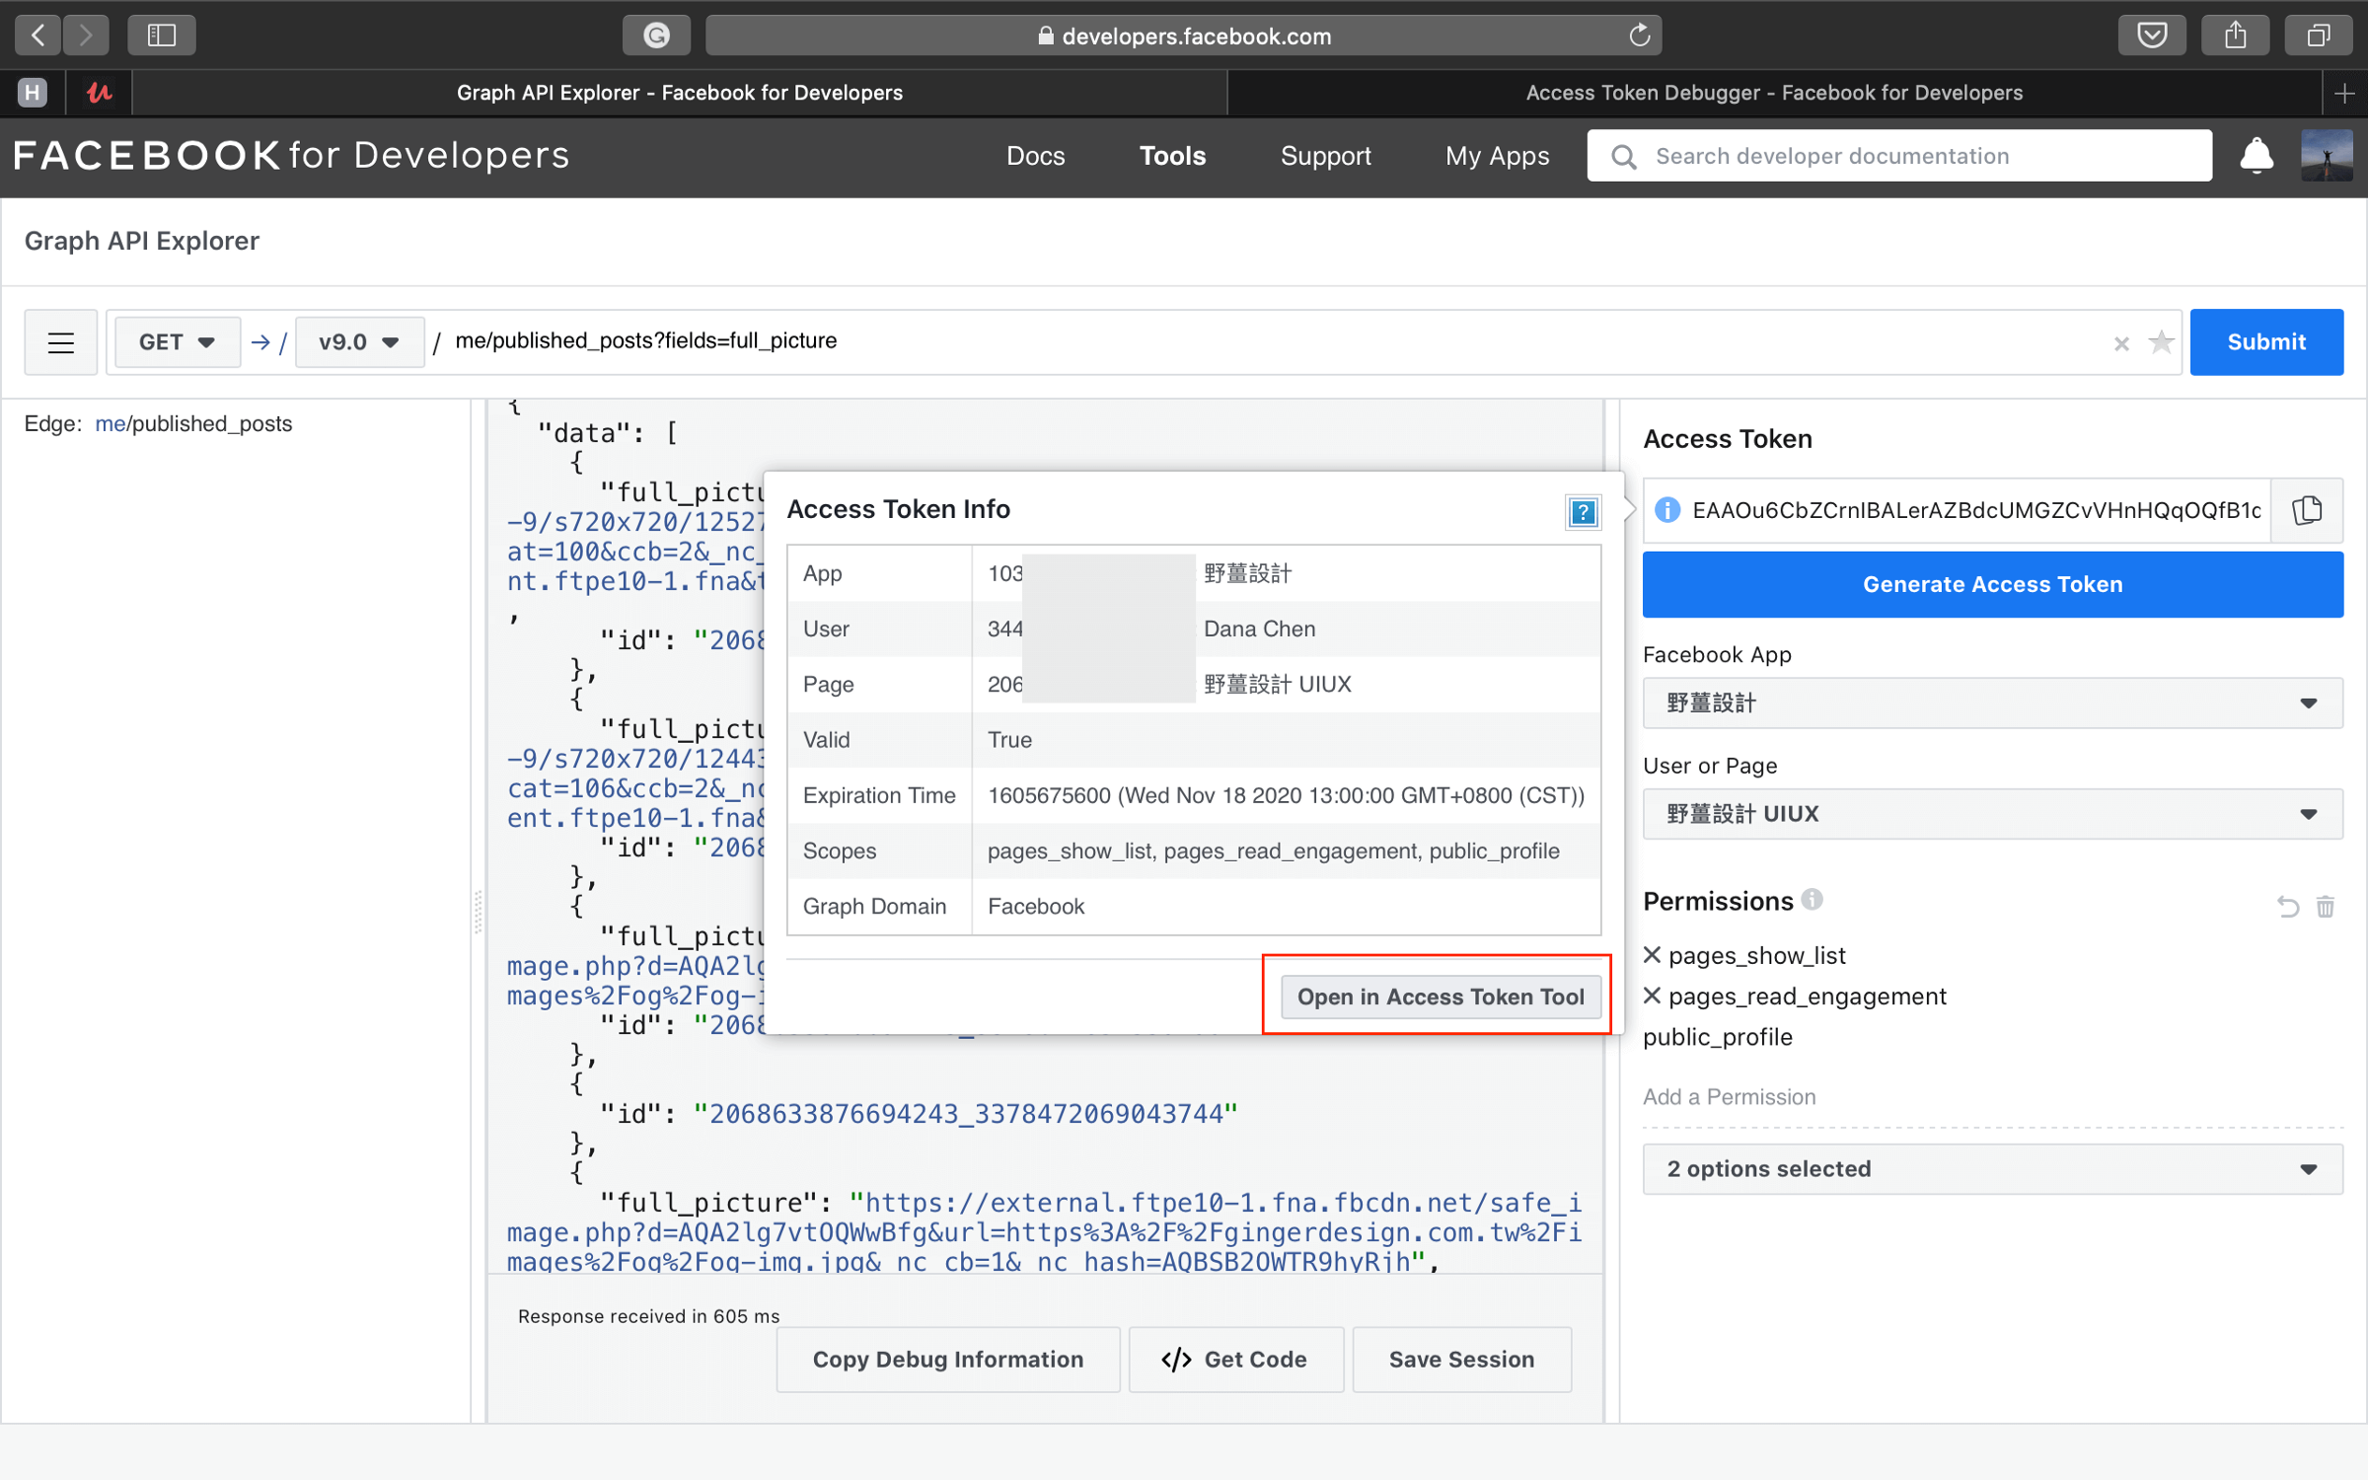Open the GET method dropdown
The width and height of the screenshot is (2368, 1480).
point(177,342)
